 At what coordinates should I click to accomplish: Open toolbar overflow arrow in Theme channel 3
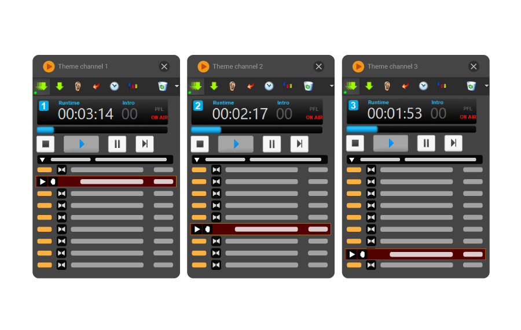tap(486, 86)
